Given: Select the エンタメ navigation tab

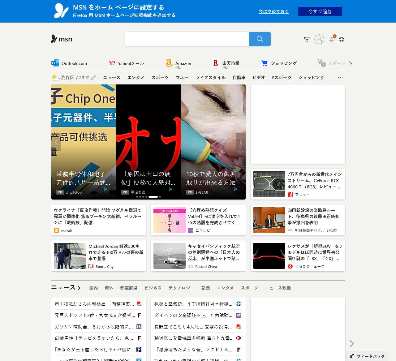Looking at the screenshot, I should [x=136, y=77].
